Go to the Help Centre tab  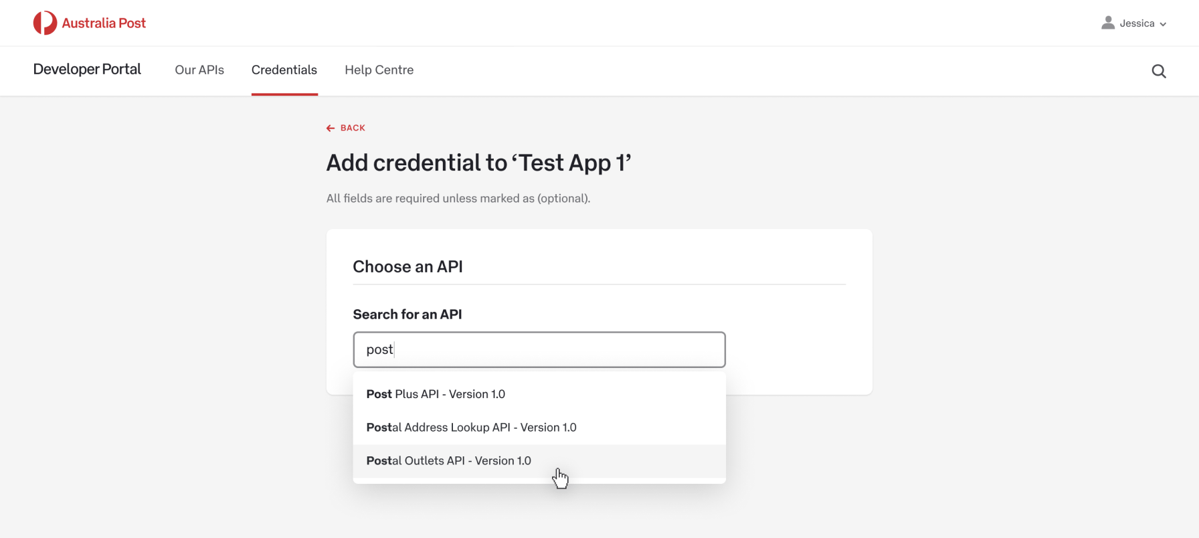[x=379, y=70]
